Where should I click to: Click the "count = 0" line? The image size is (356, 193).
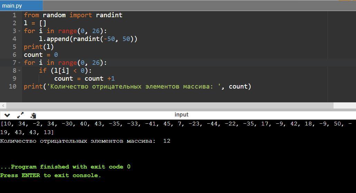(41, 55)
